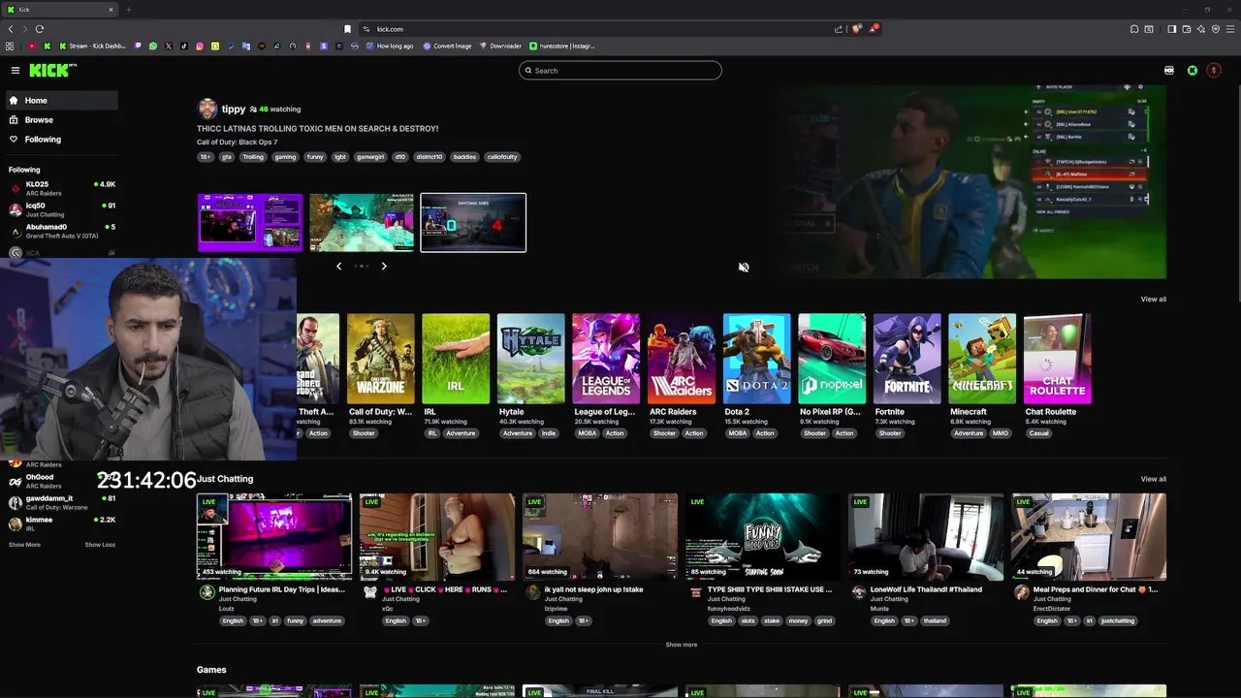The height and width of the screenshot is (698, 1241).
Task: Go back with the browser back arrow
Action: click(11, 29)
